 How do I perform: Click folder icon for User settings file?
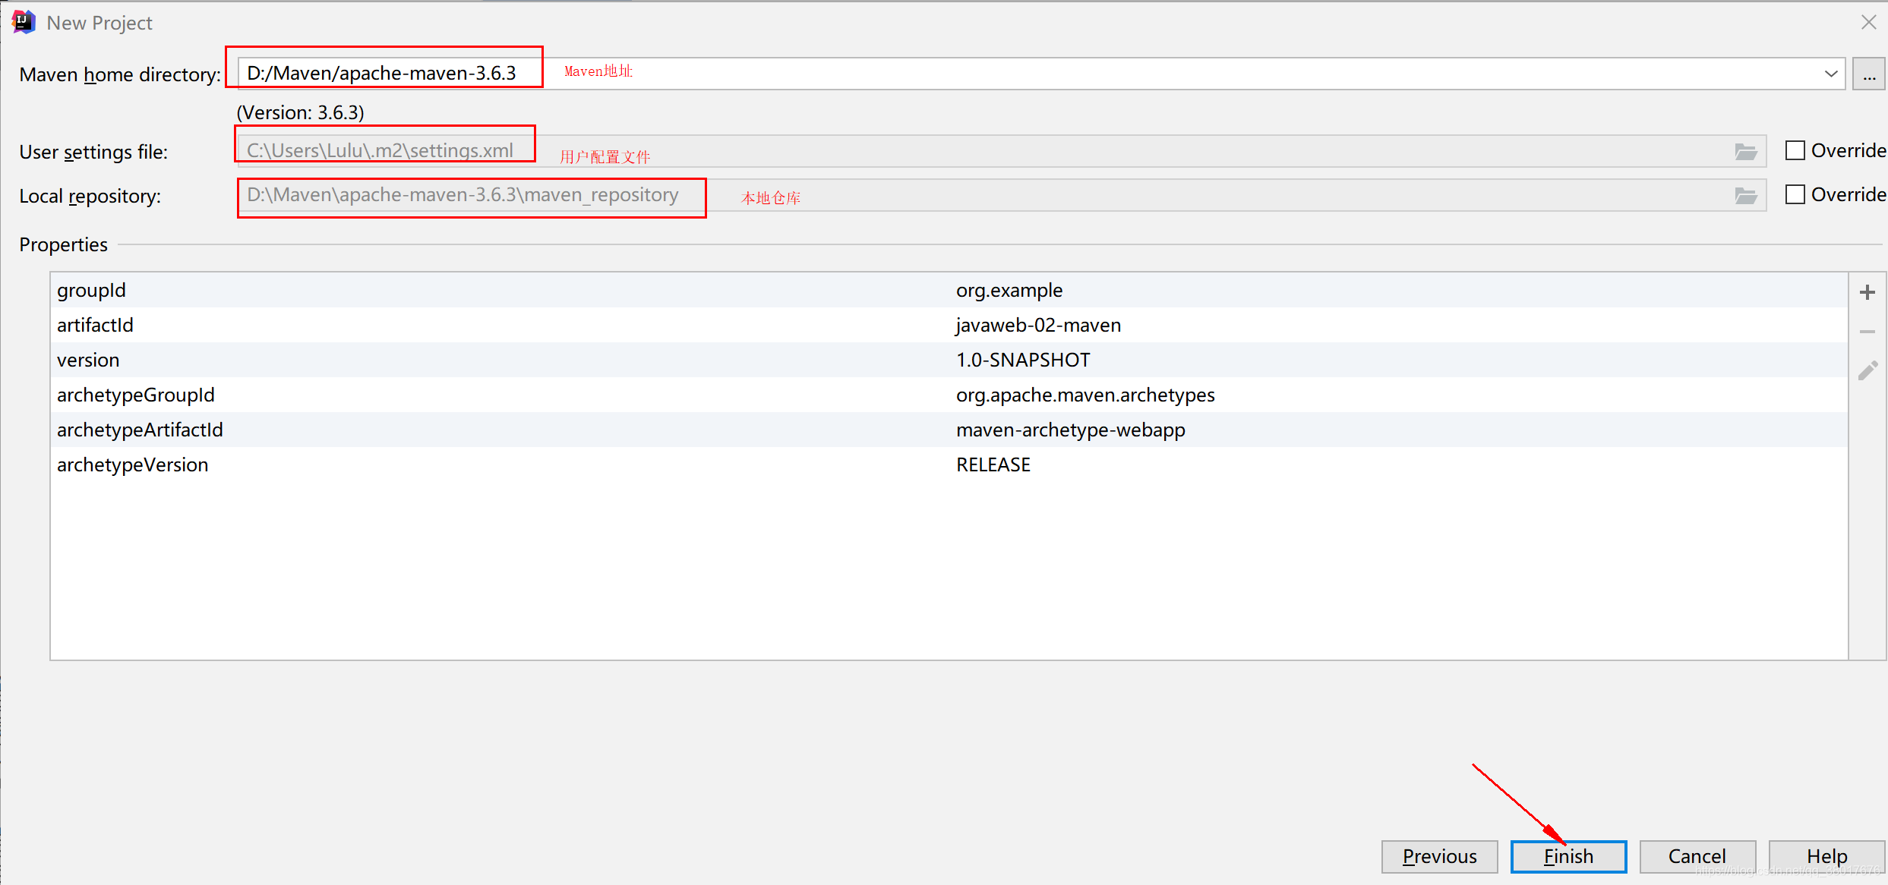1746,152
